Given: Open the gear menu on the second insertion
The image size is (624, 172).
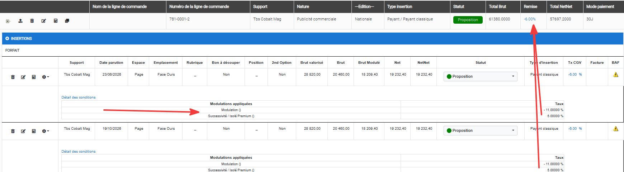Looking at the screenshot, I should [x=45, y=131].
